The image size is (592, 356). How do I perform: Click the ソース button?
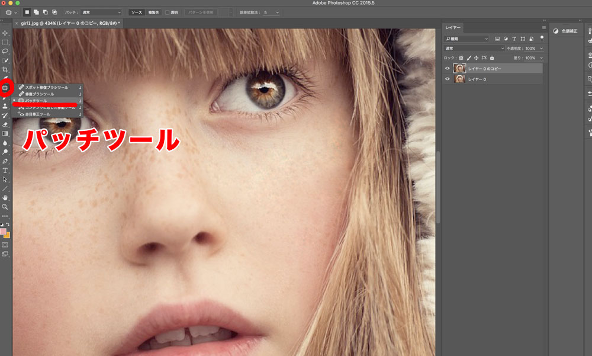point(136,12)
